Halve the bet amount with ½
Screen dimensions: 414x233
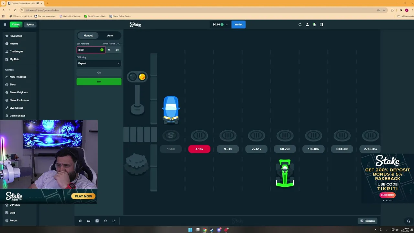(x=109, y=50)
